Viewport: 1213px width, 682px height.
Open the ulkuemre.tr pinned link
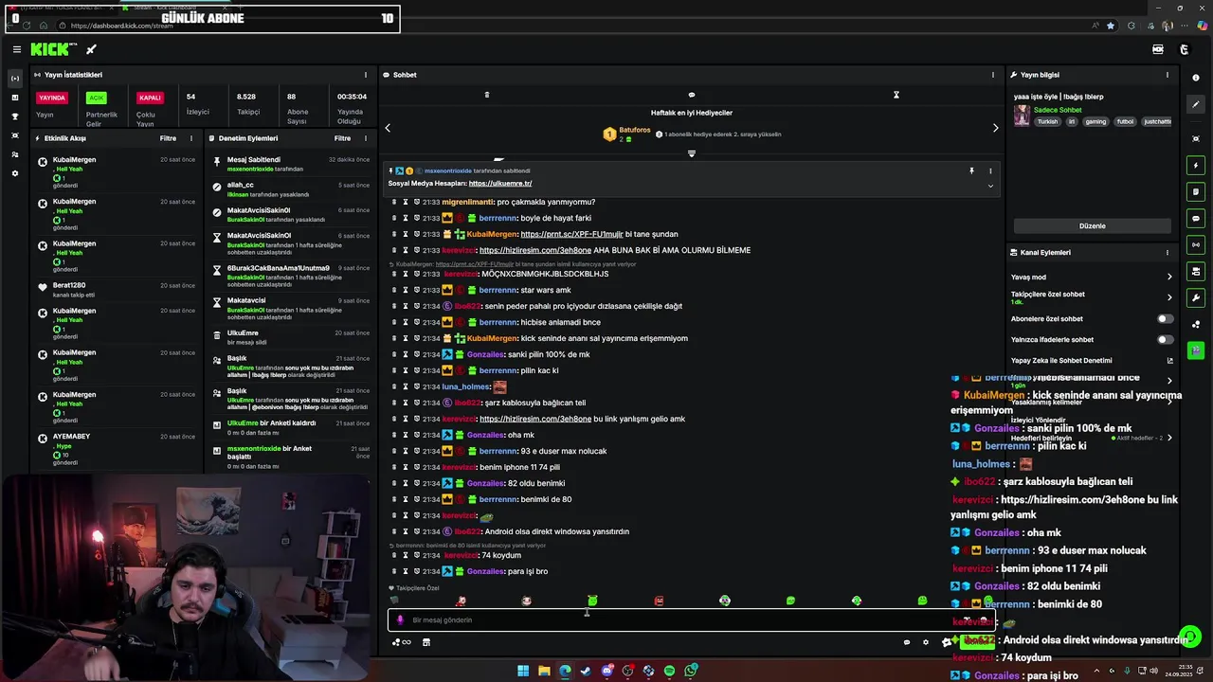pos(500,183)
